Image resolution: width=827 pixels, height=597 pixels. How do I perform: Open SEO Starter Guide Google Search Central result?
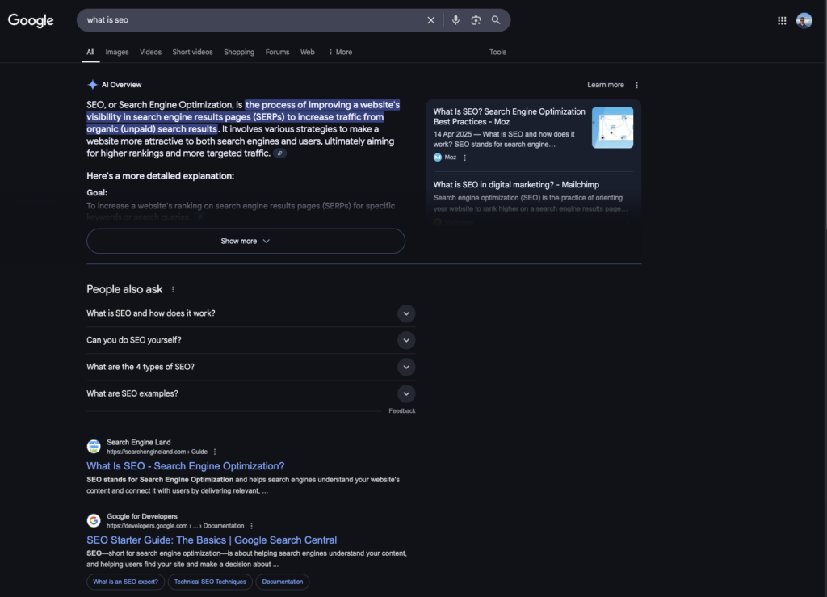click(212, 540)
